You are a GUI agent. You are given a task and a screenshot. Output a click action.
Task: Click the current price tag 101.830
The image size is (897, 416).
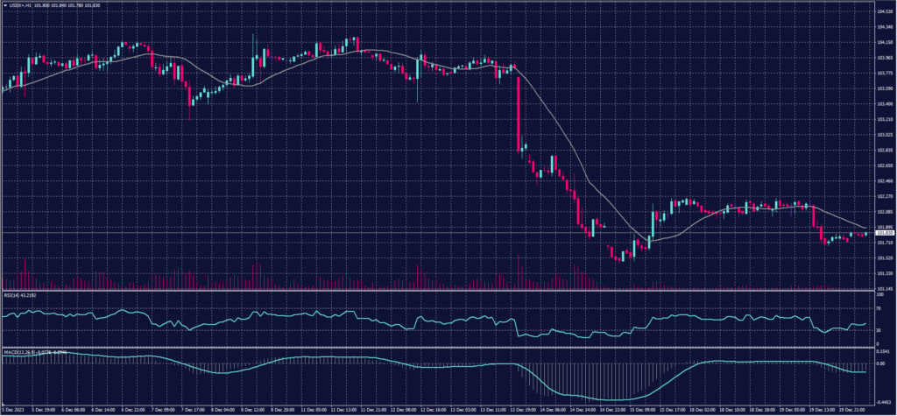[884, 234]
